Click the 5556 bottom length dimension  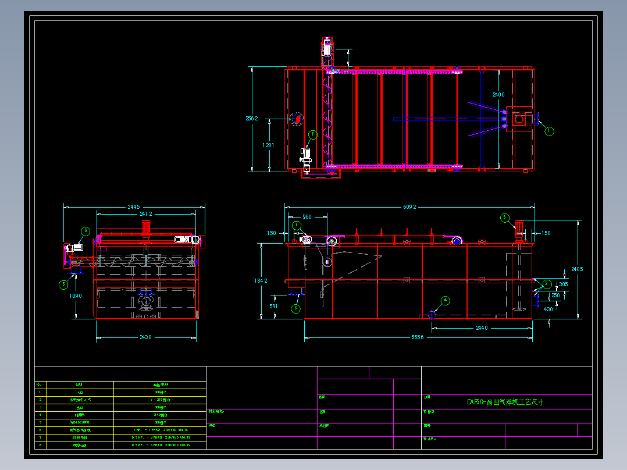tap(417, 337)
